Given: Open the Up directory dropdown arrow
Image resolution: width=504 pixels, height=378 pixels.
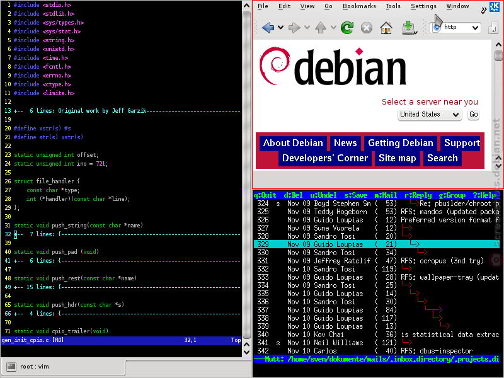Looking at the screenshot, I should [333, 28].
